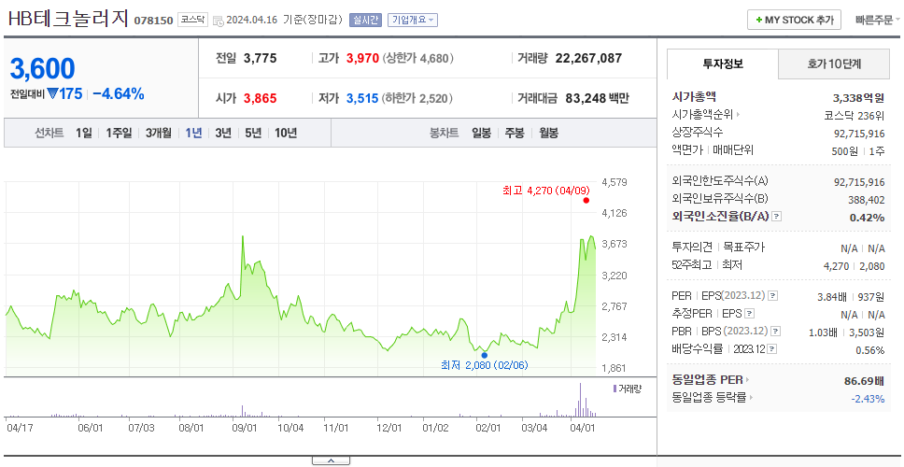Follow the 동일업종 PER arrow link

748,380
